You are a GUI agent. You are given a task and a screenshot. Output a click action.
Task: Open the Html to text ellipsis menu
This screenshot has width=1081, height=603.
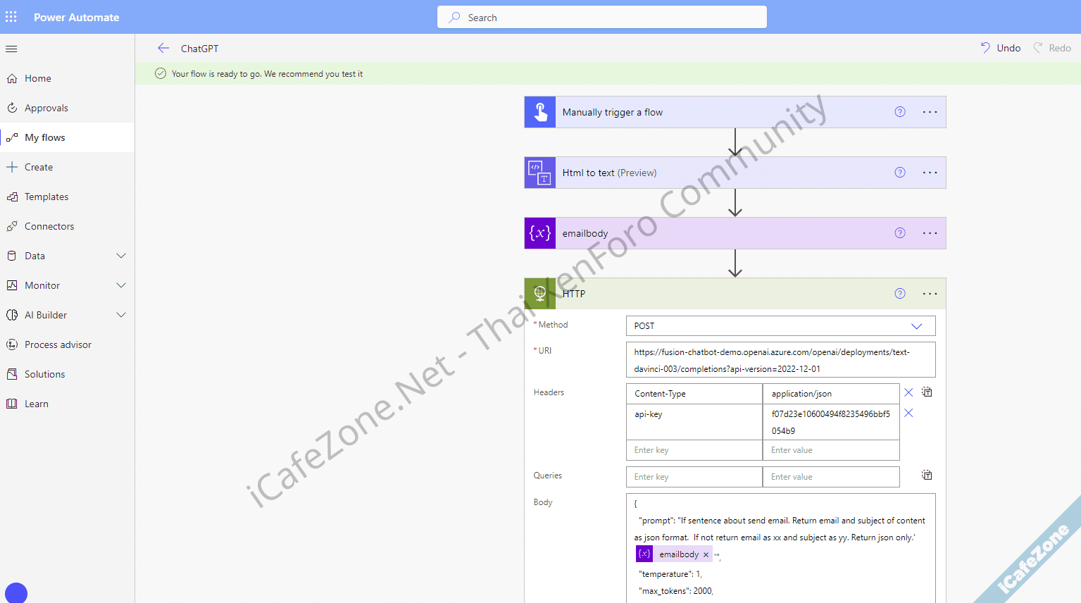[930, 173]
